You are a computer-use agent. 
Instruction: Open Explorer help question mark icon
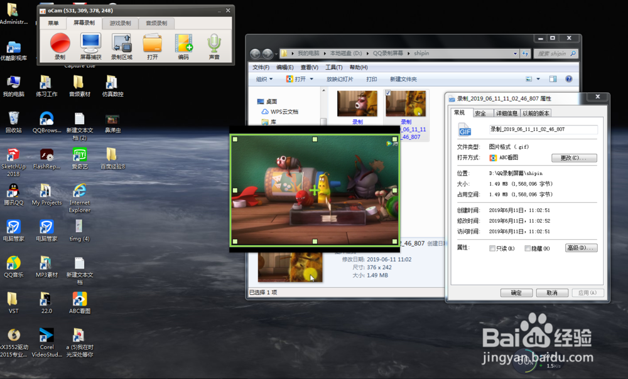point(569,79)
